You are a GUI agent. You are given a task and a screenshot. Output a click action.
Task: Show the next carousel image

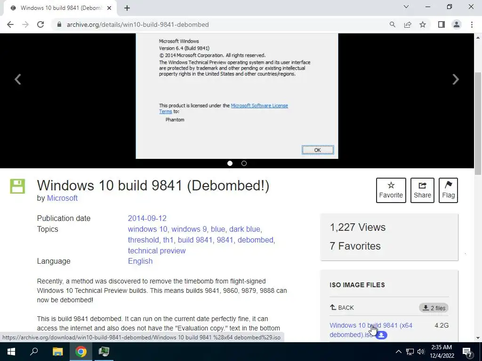point(456,79)
